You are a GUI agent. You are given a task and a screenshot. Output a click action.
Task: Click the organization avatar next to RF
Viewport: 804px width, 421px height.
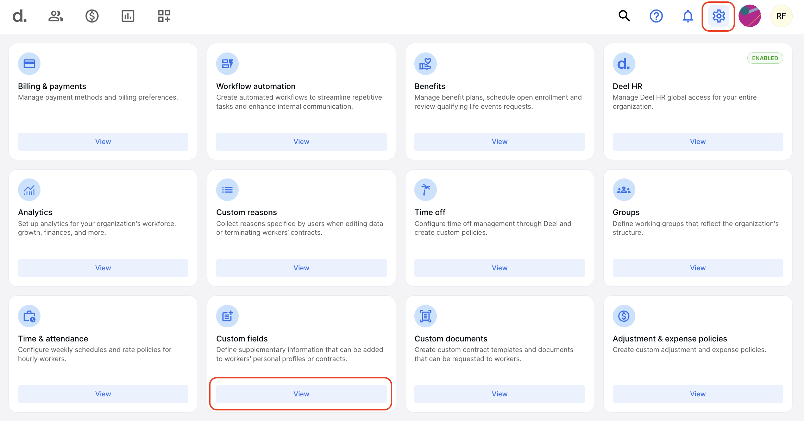click(x=749, y=16)
